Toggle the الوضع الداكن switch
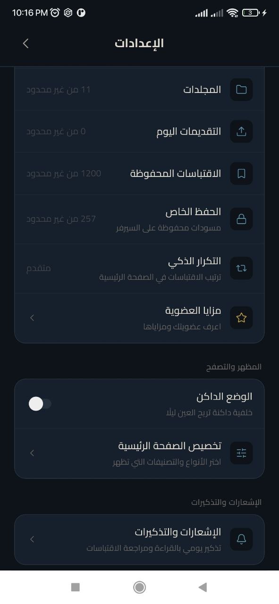 (40, 404)
